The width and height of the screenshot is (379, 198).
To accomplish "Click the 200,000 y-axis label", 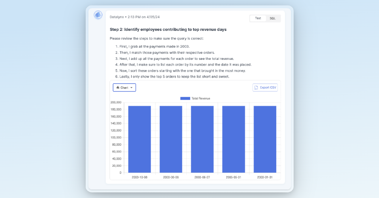I will [116, 102].
